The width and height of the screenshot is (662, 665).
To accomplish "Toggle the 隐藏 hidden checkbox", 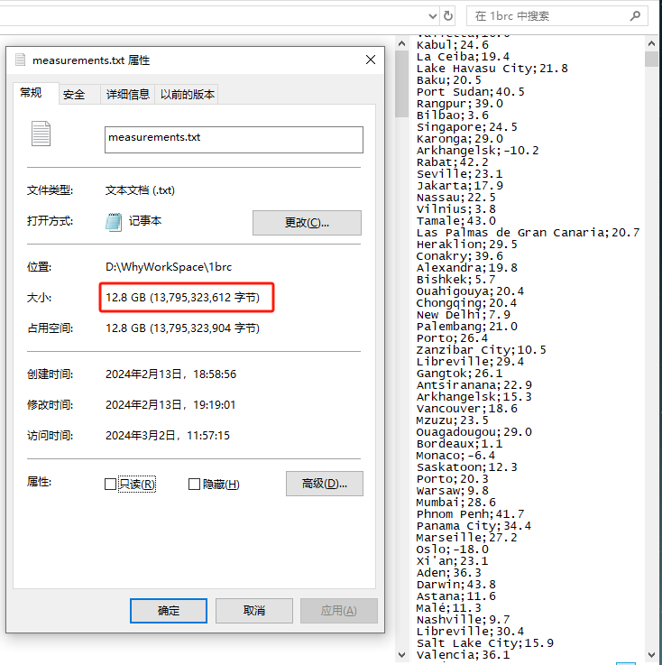I will [x=194, y=484].
